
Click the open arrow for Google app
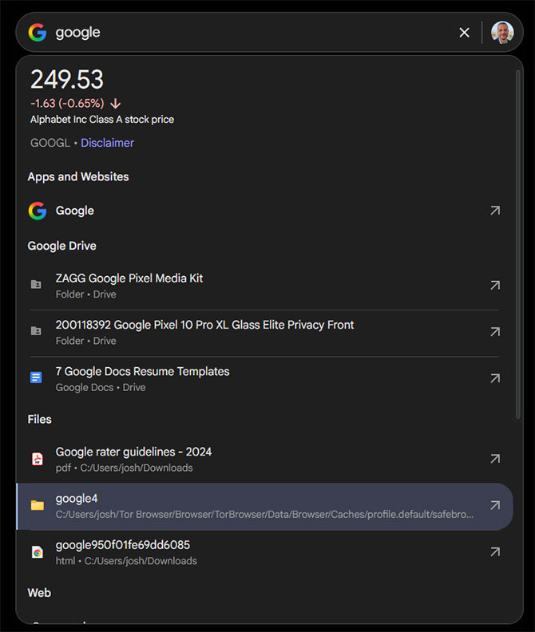pos(495,211)
